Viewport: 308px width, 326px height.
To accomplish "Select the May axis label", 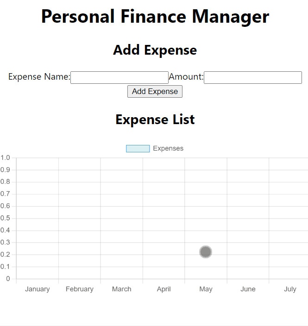I will coord(206,289).
